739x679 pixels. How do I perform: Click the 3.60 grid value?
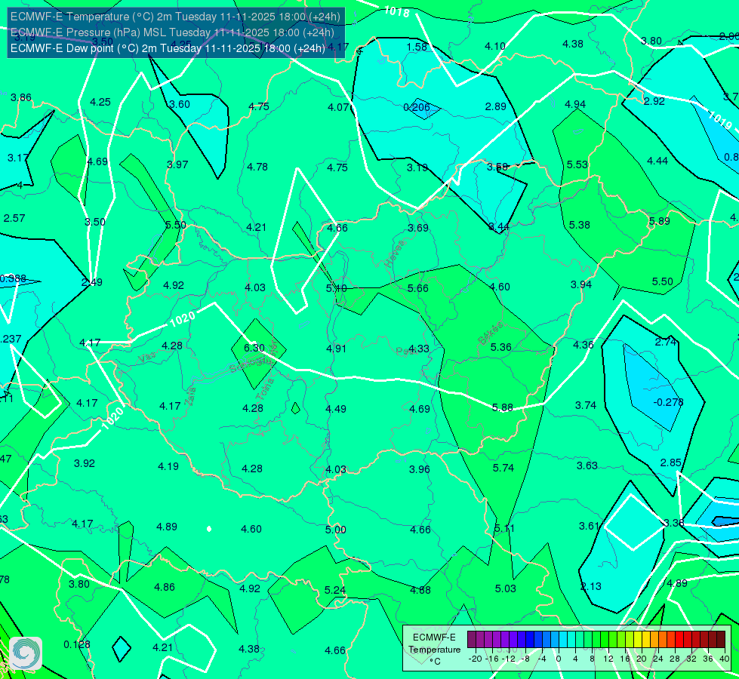(x=180, y=105)
